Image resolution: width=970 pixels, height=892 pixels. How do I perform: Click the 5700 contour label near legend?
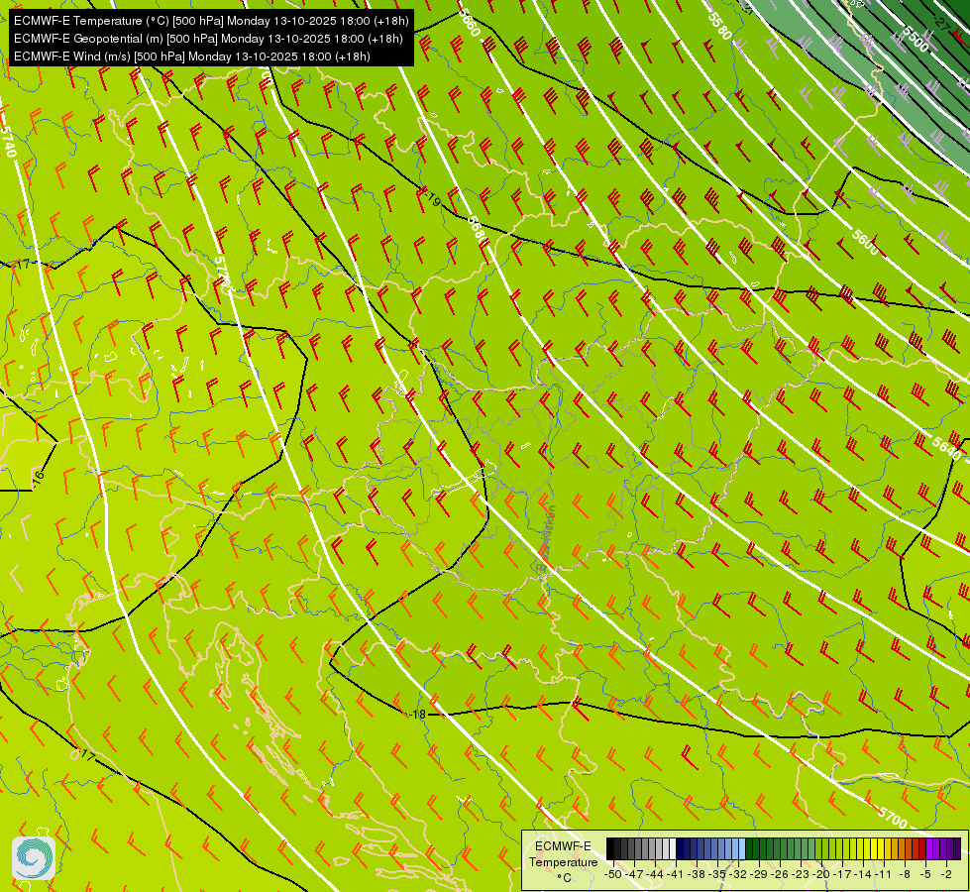[x=893, y=819]
